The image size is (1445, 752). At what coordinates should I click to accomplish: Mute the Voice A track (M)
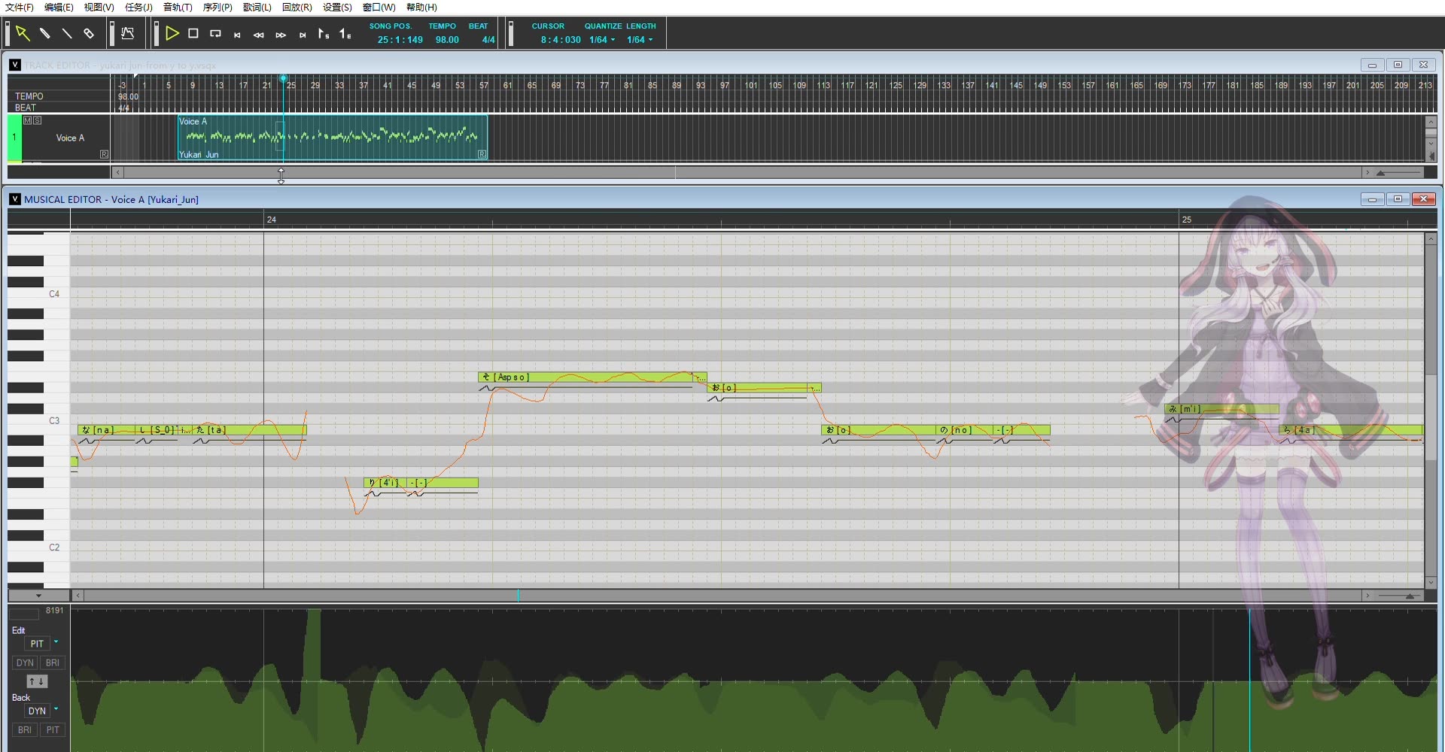click(x=28, y=120)
